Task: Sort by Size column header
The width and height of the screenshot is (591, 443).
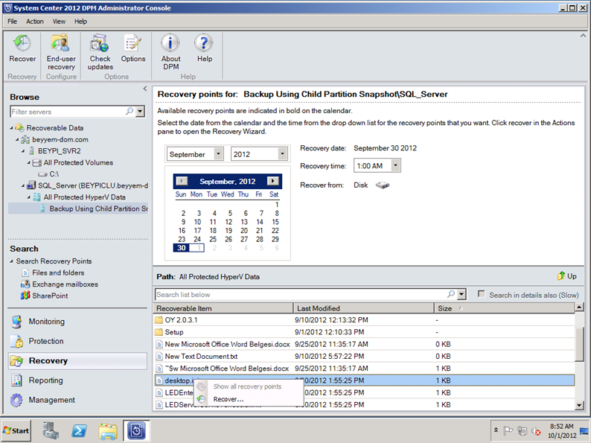Action: 505,308
